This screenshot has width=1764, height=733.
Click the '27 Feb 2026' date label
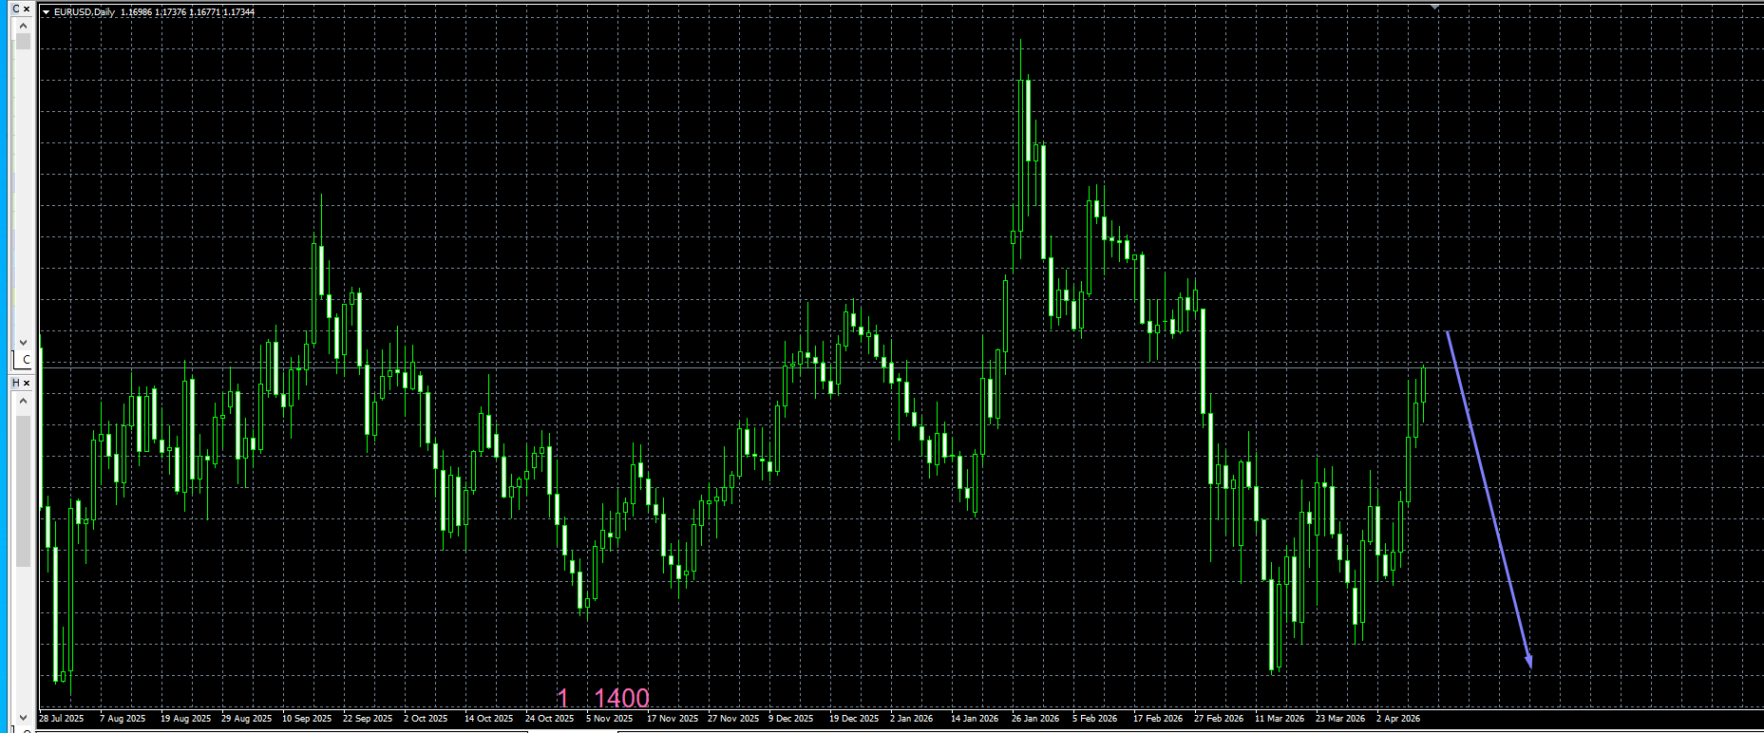point(1219,719)
